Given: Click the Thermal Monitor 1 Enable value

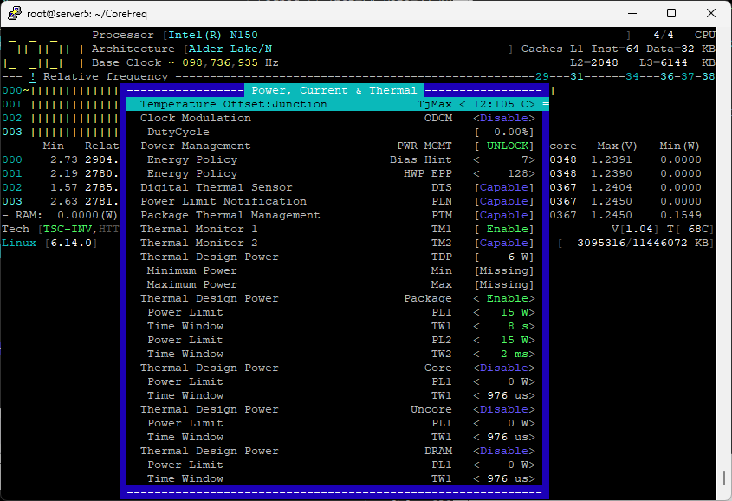Looking at the screenshot, I should pos(503,229).
